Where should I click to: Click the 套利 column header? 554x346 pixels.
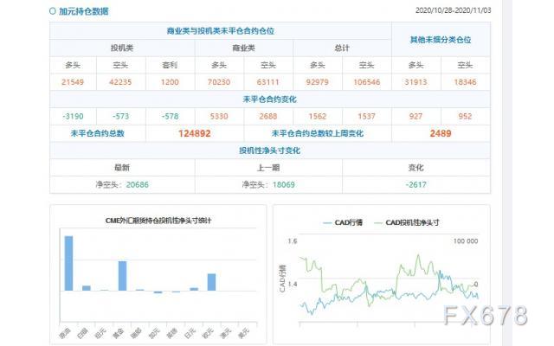point(170,65)
